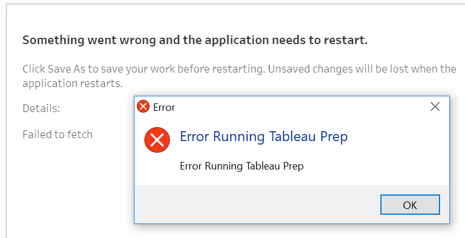The width and height of the screenshot is (465, 238).
Task: Click gray footer area left of OK
Action: coord(255,204)
